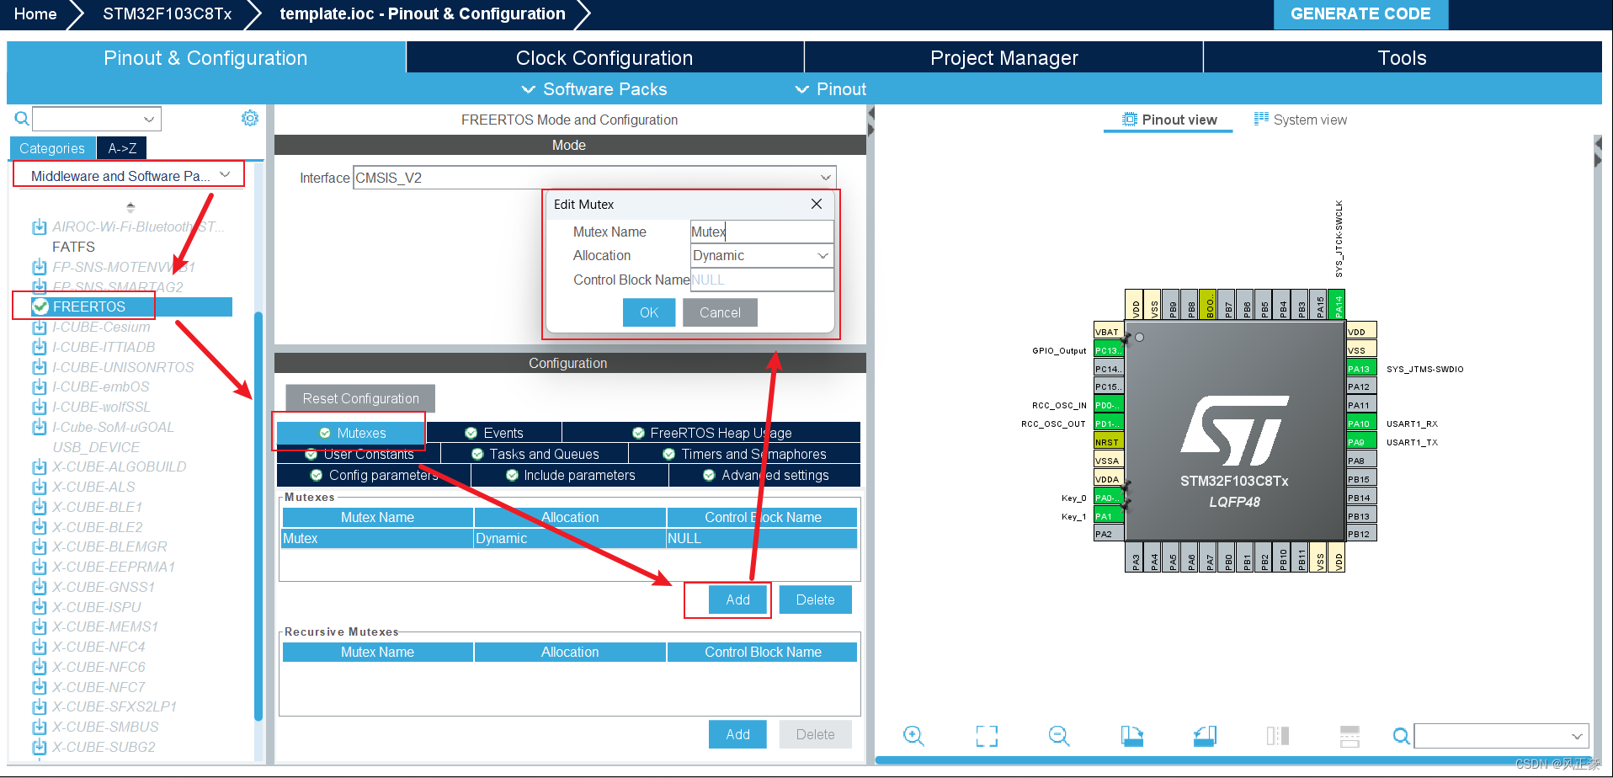Select USB_DEVICE in middleware list
The image size is (1613, 778).
click(96, 447)
